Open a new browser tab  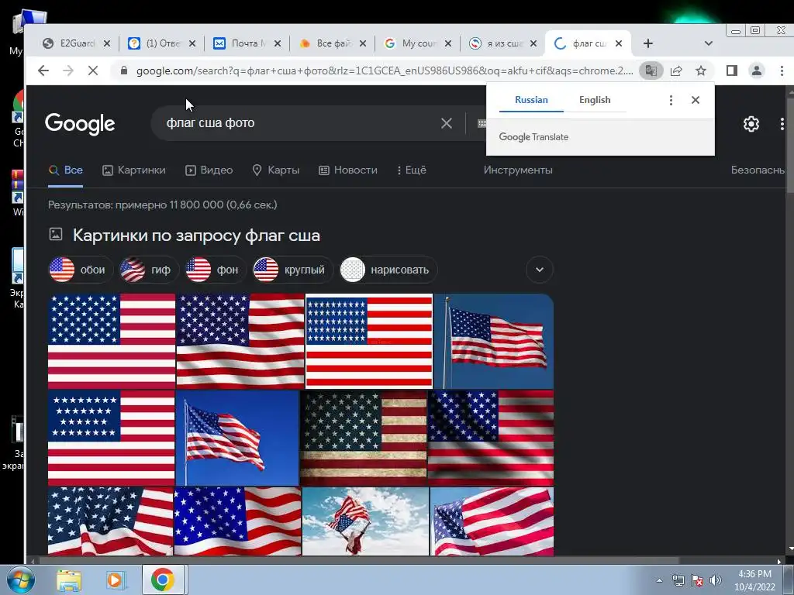648,43
